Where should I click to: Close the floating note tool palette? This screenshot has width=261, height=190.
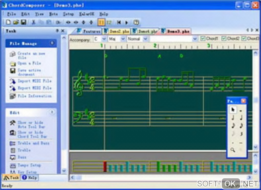[x=243, y=101]
